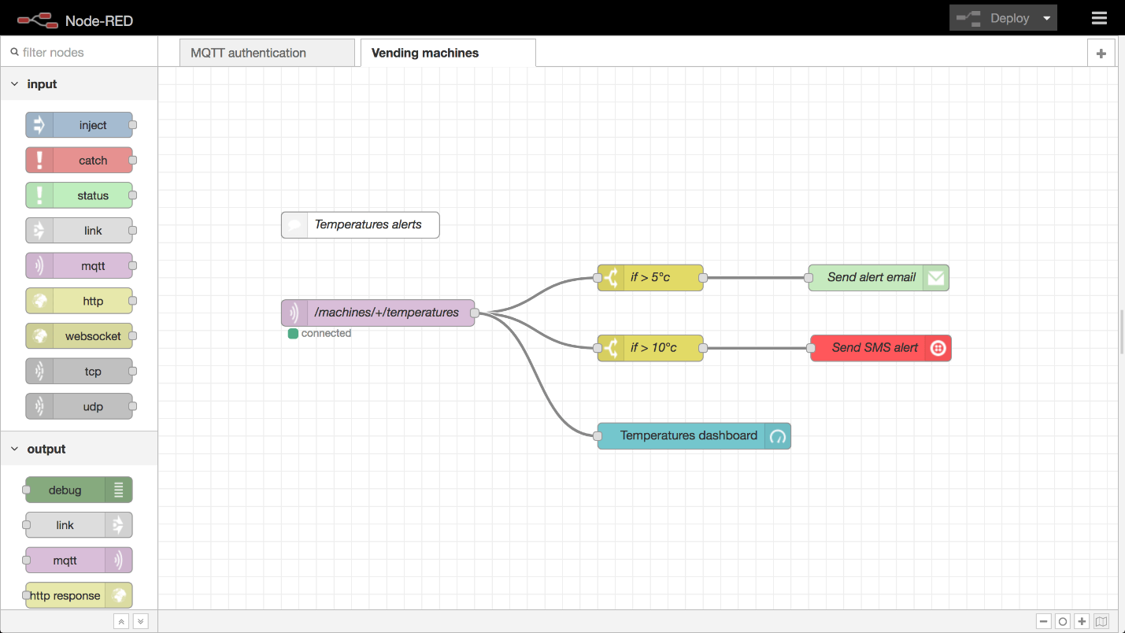This screenshot has height=633, width=1125.
Task: Collapse the input section in the palette
Action: point(13,83)
